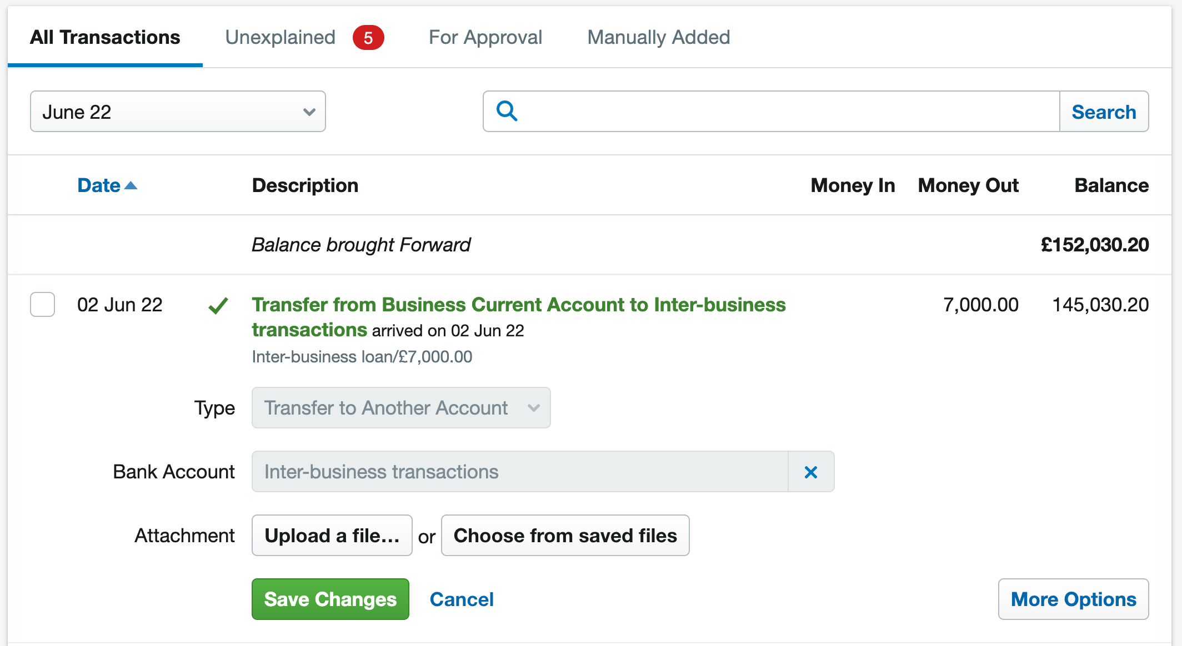
Task: Expand the Type dropdown for Transfer to Another Account
Action: click(401, 408)
